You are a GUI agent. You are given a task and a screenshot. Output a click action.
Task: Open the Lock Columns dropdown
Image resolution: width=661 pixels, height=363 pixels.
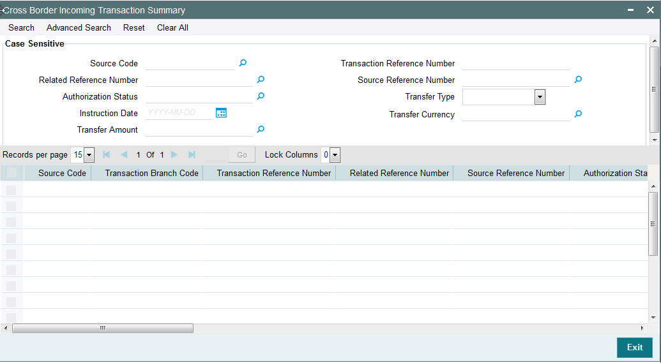pyautogui.click(x=335, y=155)
